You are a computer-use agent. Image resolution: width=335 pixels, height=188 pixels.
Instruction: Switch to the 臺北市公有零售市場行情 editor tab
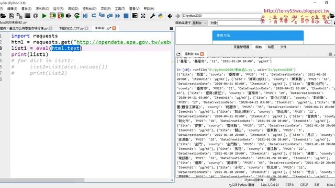24,28
